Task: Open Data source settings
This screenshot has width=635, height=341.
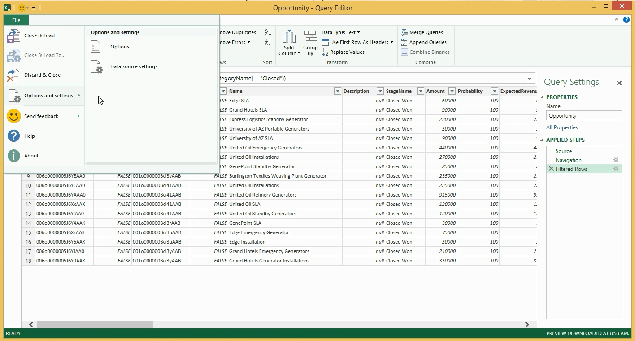Action: pyautogui.click(x=134, y=66)
